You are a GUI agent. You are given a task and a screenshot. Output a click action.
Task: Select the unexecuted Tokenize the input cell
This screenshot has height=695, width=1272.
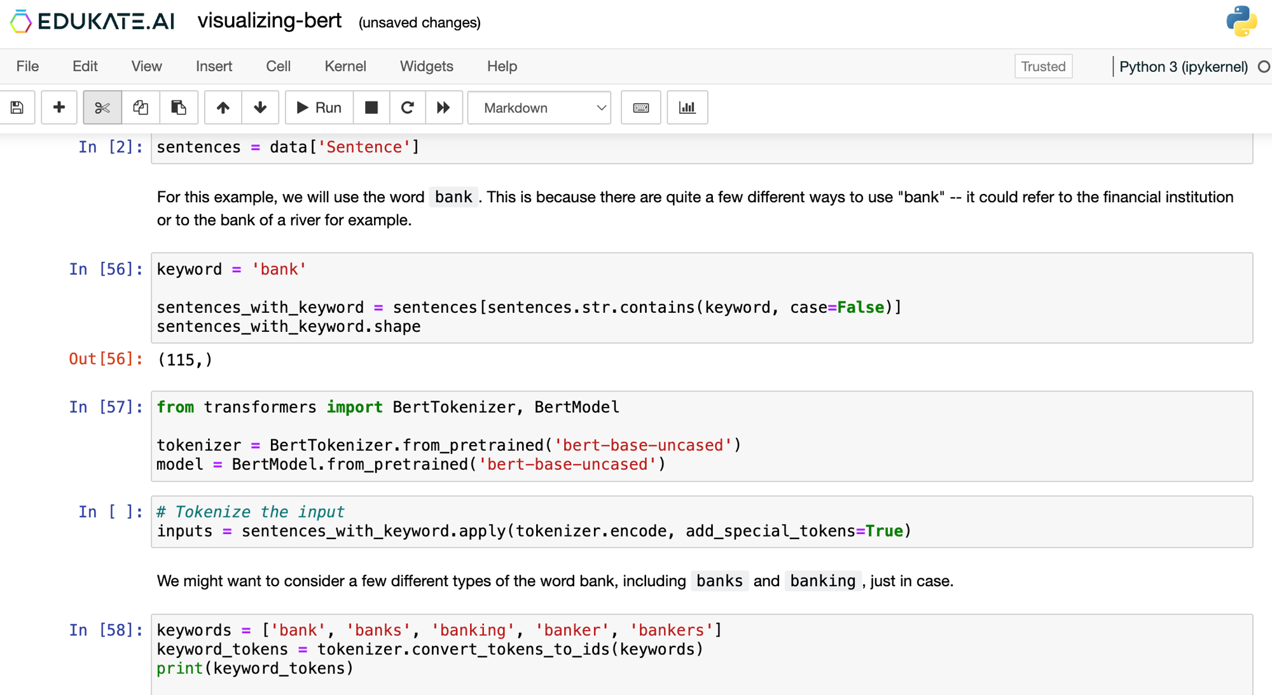click(702, 521)
